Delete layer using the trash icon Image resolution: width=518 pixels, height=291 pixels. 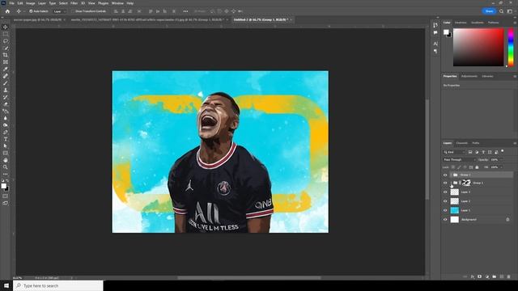point(509,276)
